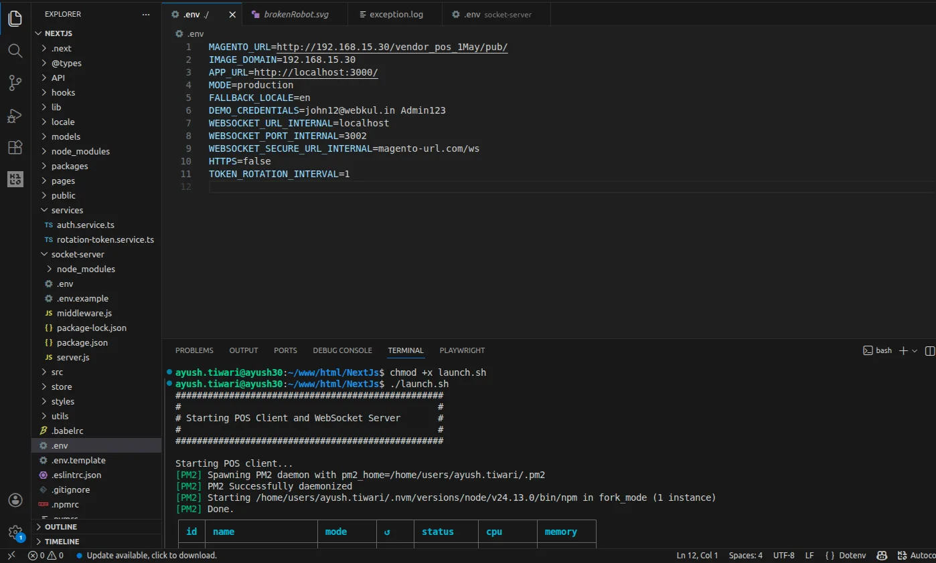Expand the public folder
This screenshot has height=563, width=936.
pos(96,195)
